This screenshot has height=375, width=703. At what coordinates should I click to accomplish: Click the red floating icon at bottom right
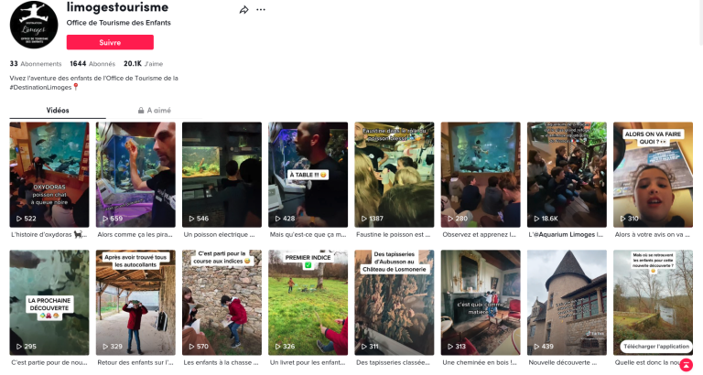[687, 364]
